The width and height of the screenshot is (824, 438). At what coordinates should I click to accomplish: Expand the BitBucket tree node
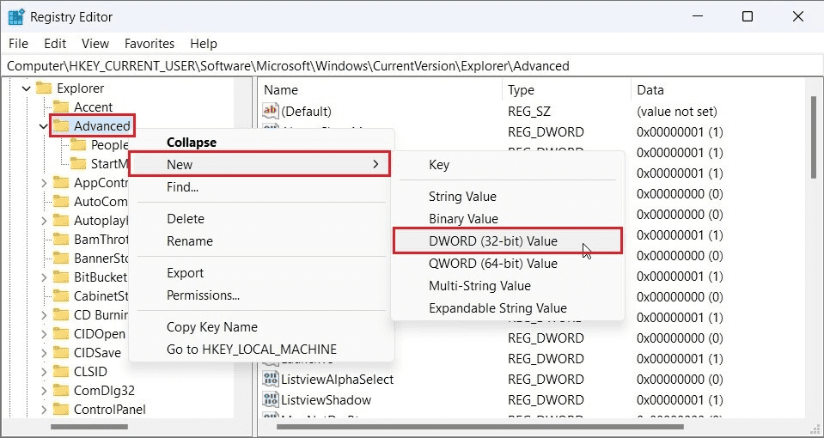point(44,277)
